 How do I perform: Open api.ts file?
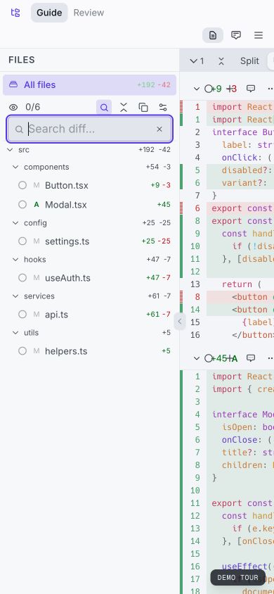click(x=57, y=315)
